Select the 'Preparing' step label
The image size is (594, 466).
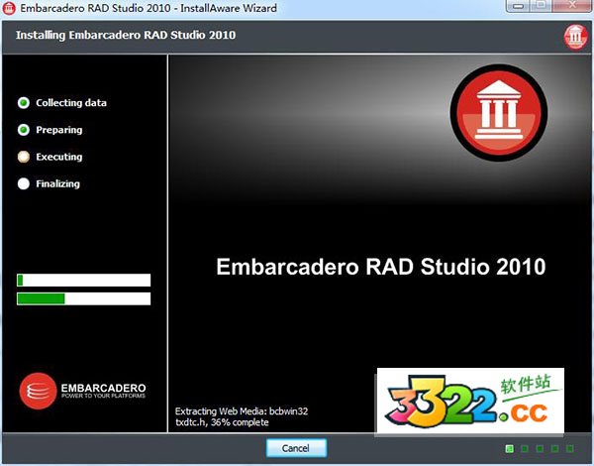59,130
